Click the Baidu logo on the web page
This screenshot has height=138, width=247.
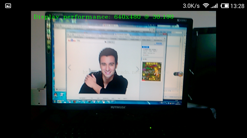point(72,41)
